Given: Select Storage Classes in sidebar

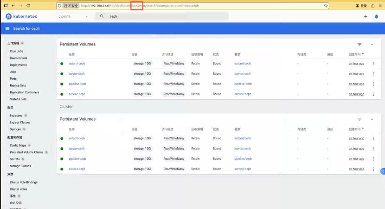Looking at the screenshot, I should 20,166.
